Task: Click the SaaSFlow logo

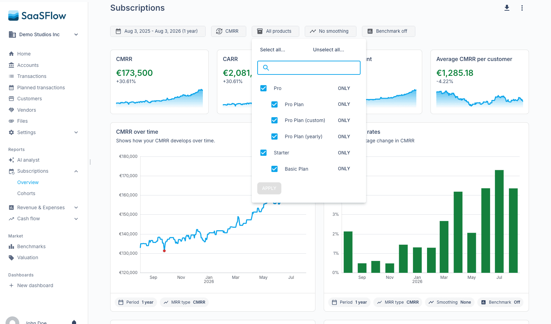Action: coord(37,16)
